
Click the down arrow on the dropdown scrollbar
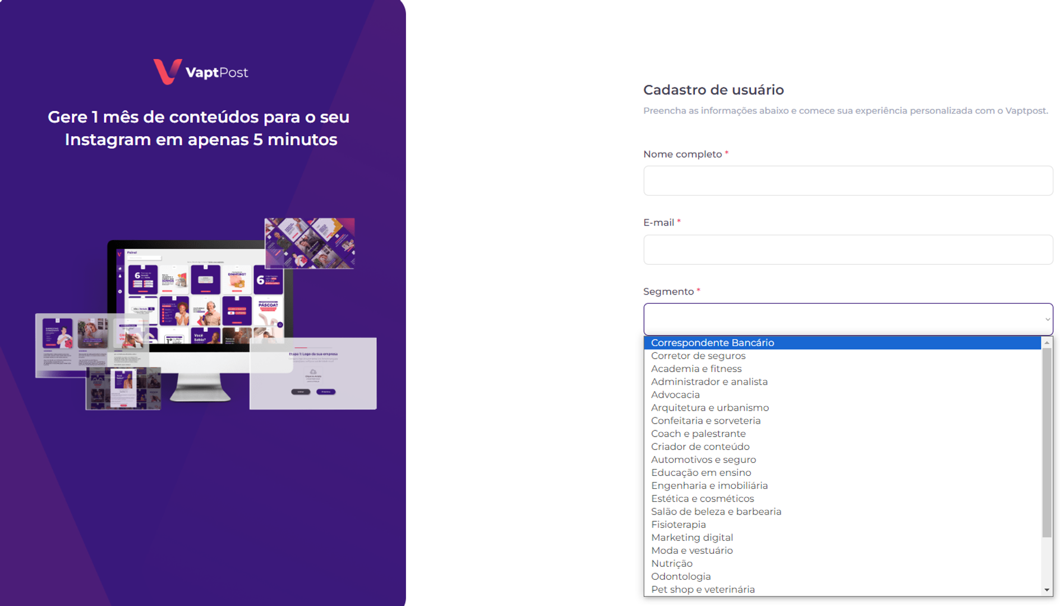pyautogui.click(x=1047, y=590)
